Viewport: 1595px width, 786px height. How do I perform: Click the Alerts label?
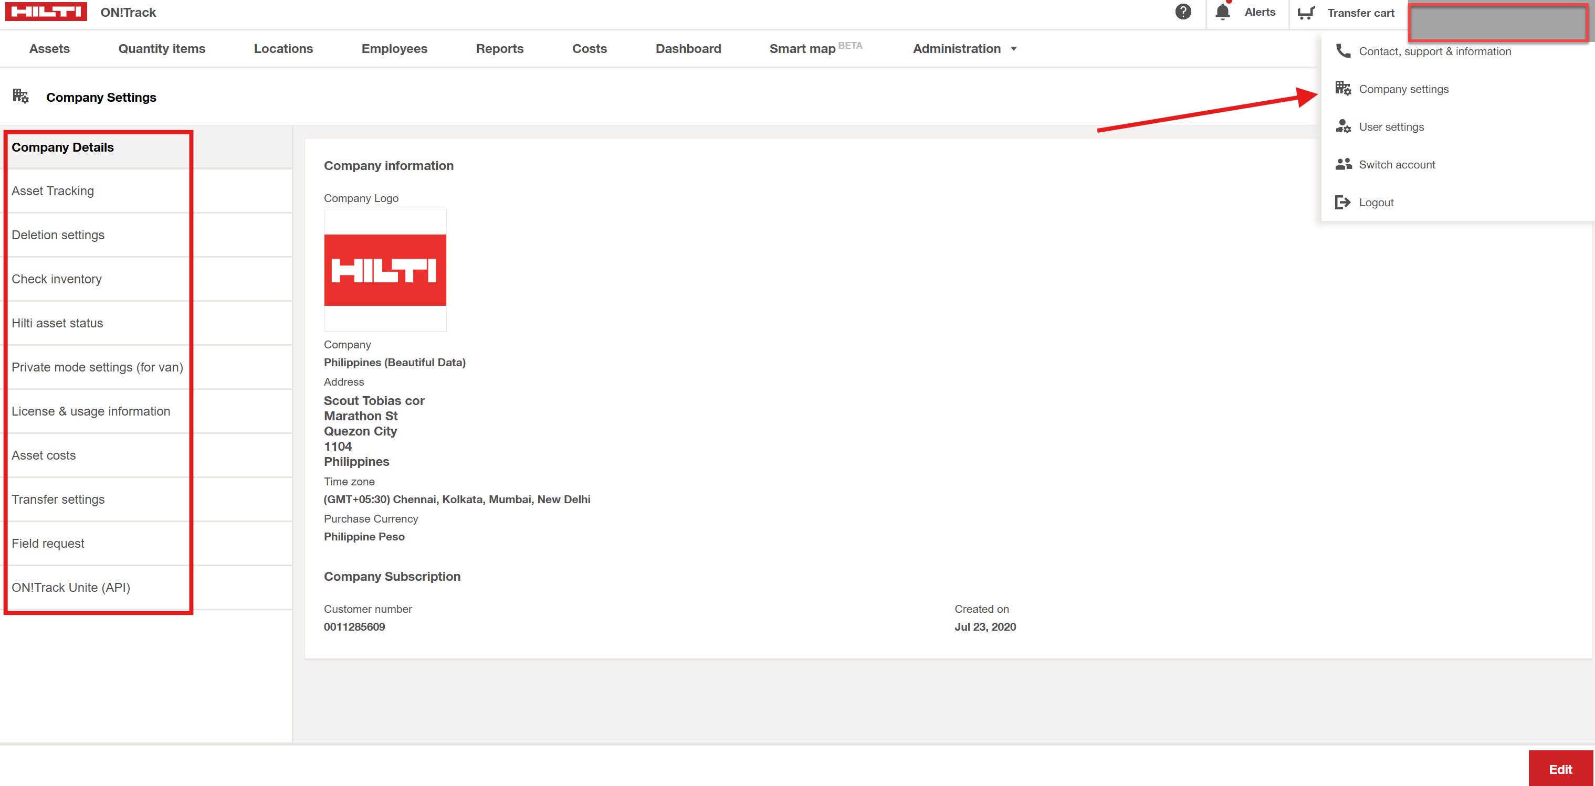[x=1260, y=12]
